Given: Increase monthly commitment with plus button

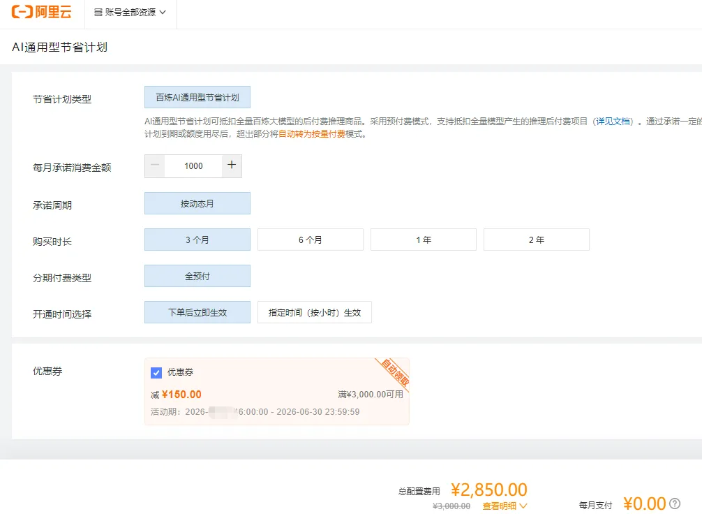Looking at the screenshot, I should [x=232, y=166].
